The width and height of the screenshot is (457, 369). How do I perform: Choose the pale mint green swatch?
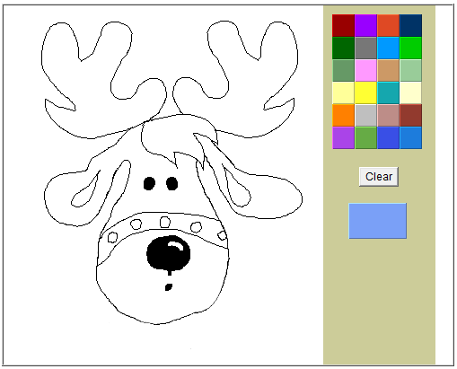coord(410,70)
